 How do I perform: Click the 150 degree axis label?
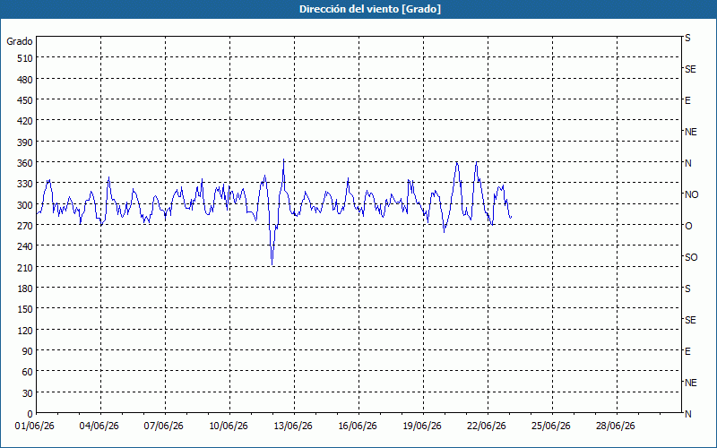[25, 309]
